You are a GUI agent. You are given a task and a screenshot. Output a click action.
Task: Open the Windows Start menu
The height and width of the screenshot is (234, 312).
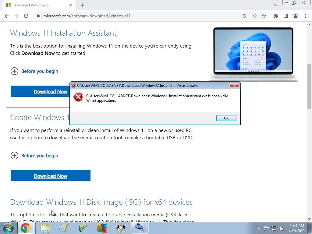8,228
